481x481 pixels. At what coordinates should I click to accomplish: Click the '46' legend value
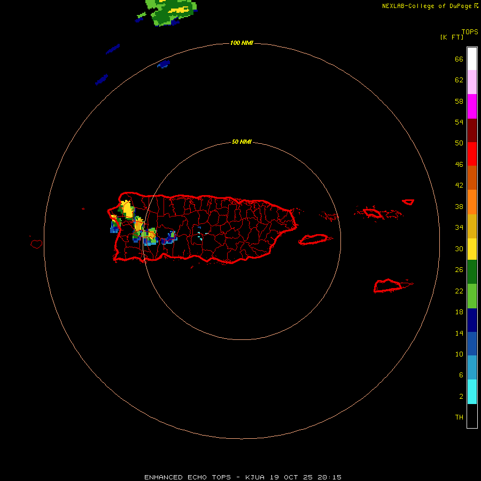pos(459,165)
